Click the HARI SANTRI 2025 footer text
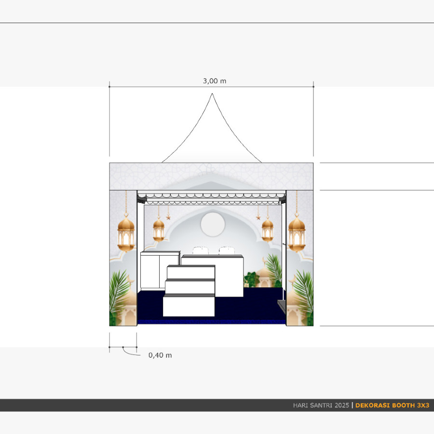This screenshot has height=434, width=434. (x=321, y=406)
